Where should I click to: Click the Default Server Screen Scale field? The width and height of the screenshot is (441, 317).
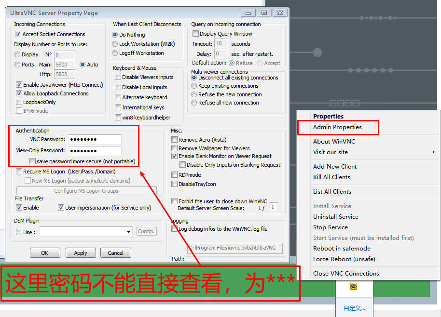[273, 208]
